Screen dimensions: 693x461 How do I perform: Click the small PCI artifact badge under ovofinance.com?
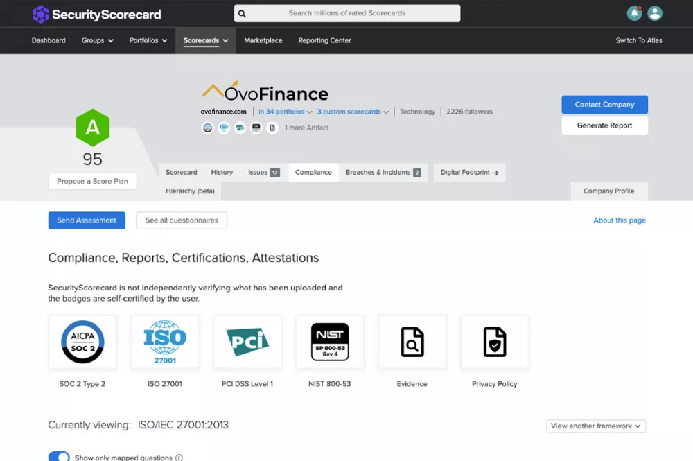coord(240,128)
